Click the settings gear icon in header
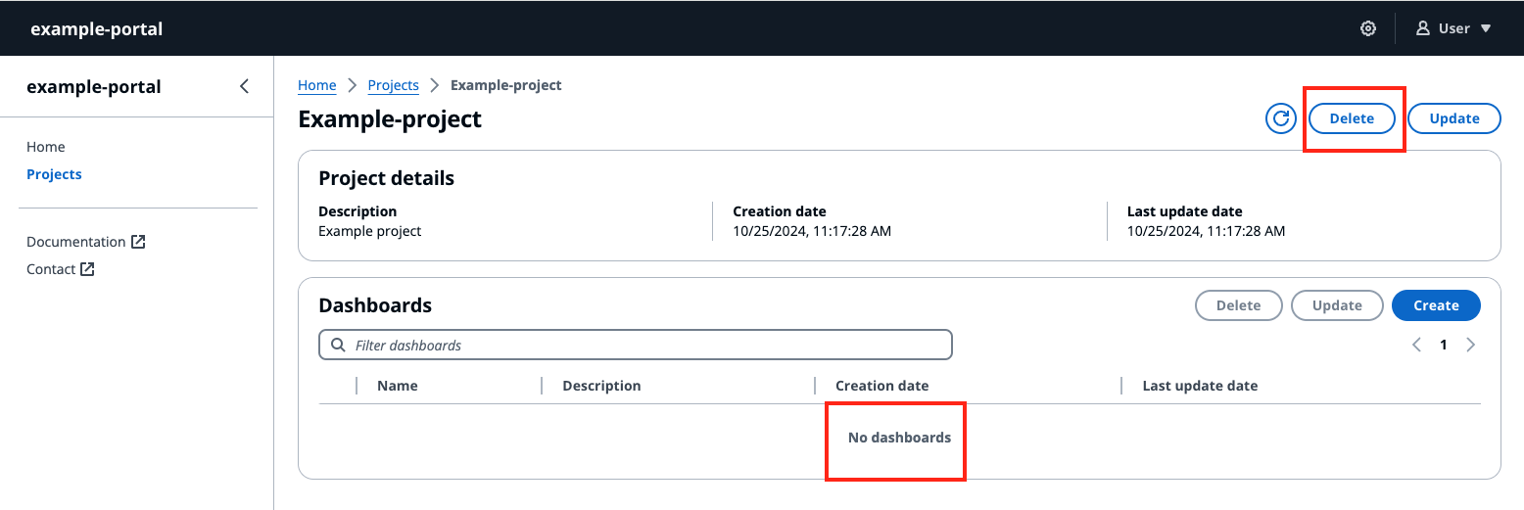This screenshot has height=510, width=1524. pos(1368,28)
